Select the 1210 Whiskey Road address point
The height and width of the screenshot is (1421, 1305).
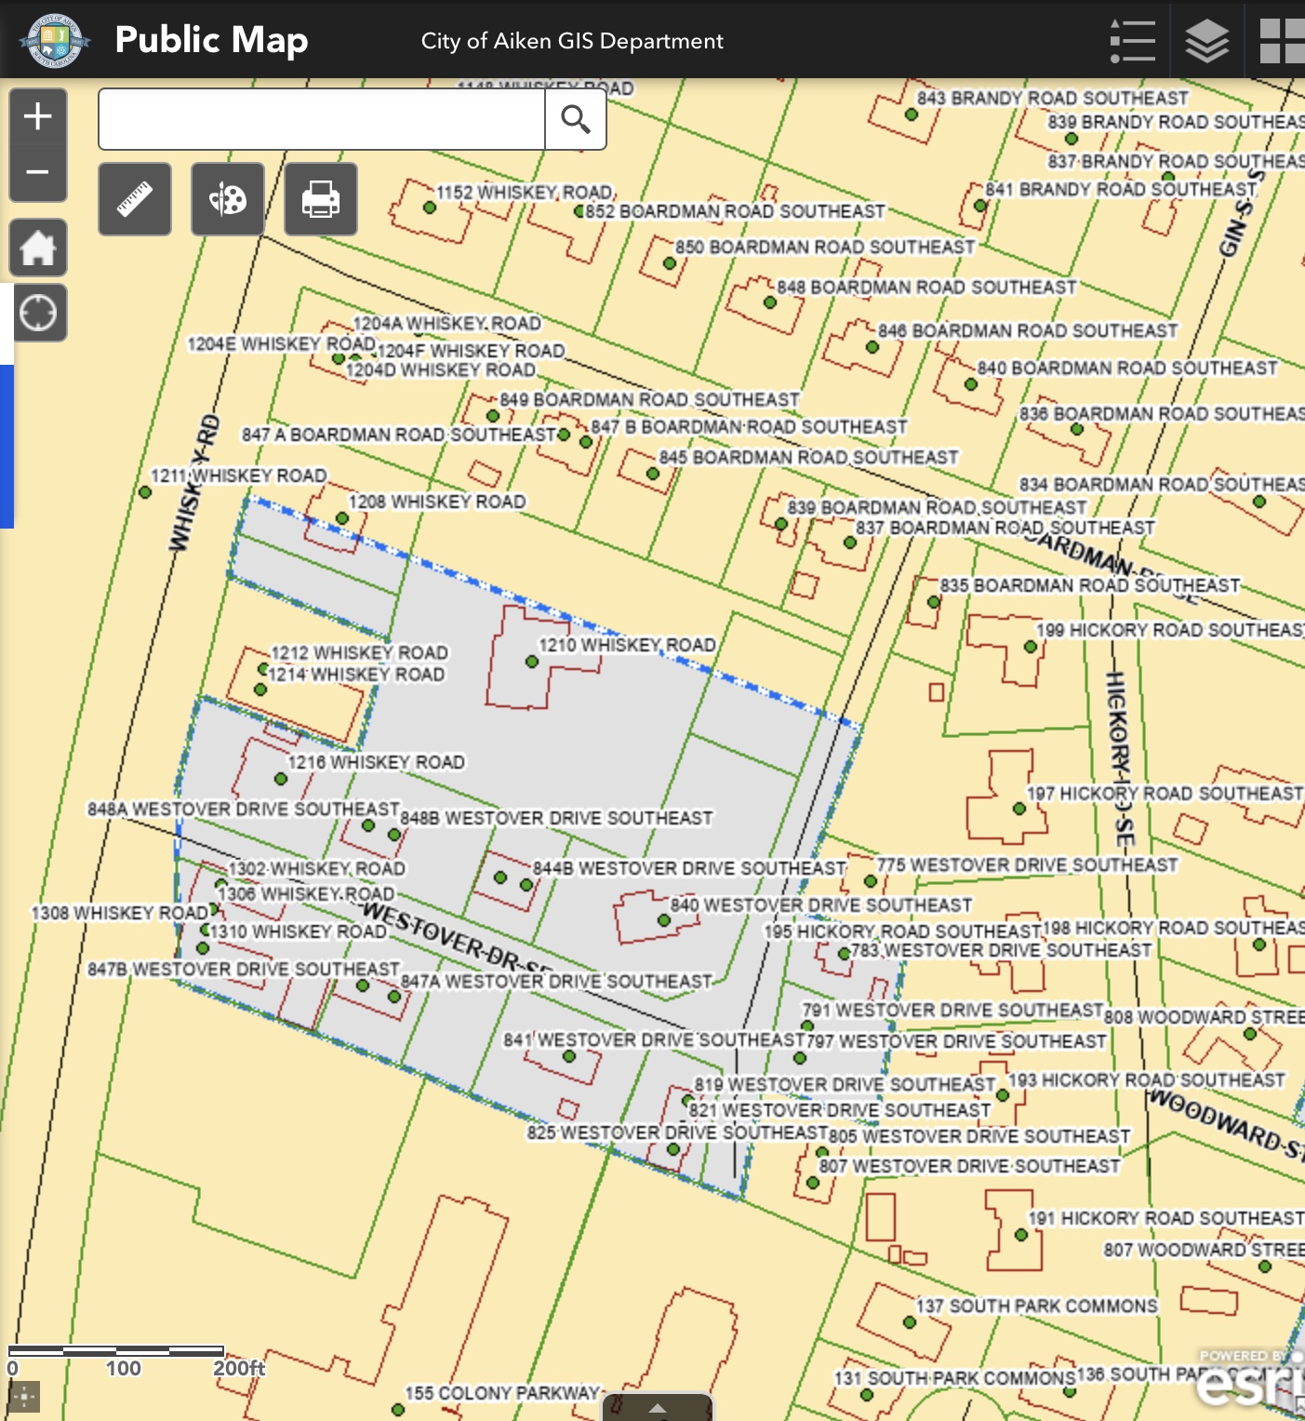532,662
